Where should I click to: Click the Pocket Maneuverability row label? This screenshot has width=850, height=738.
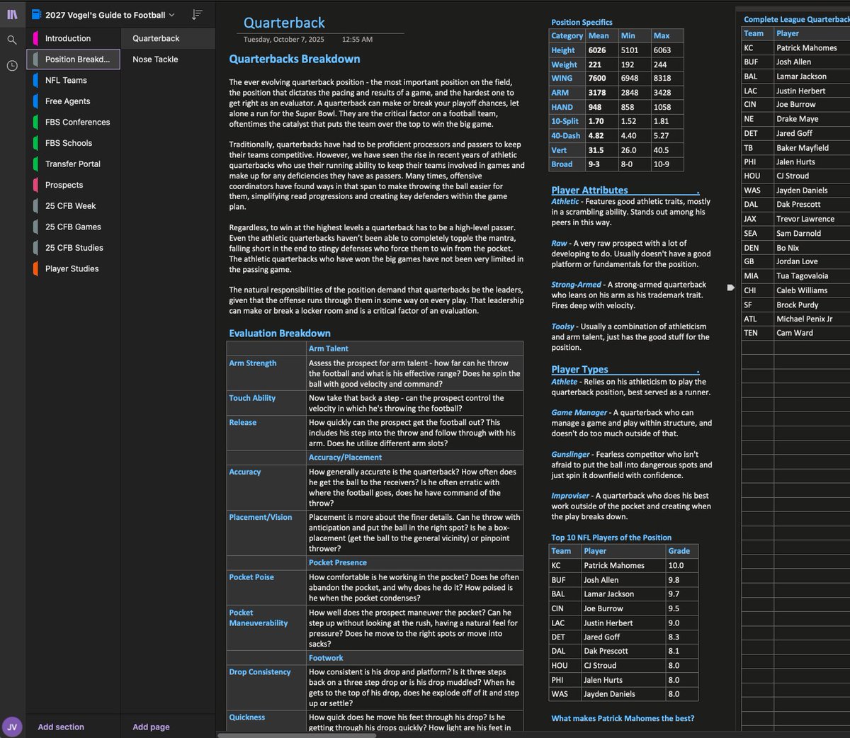259,618
